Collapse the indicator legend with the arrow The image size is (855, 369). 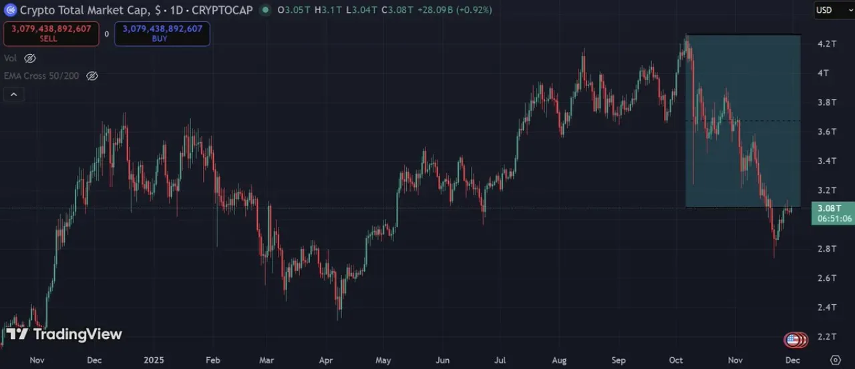13,95
